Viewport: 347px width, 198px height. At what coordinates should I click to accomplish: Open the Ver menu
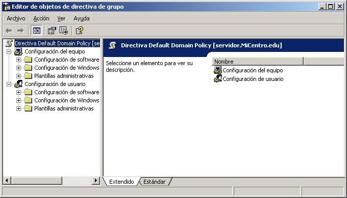click(61, 18)
